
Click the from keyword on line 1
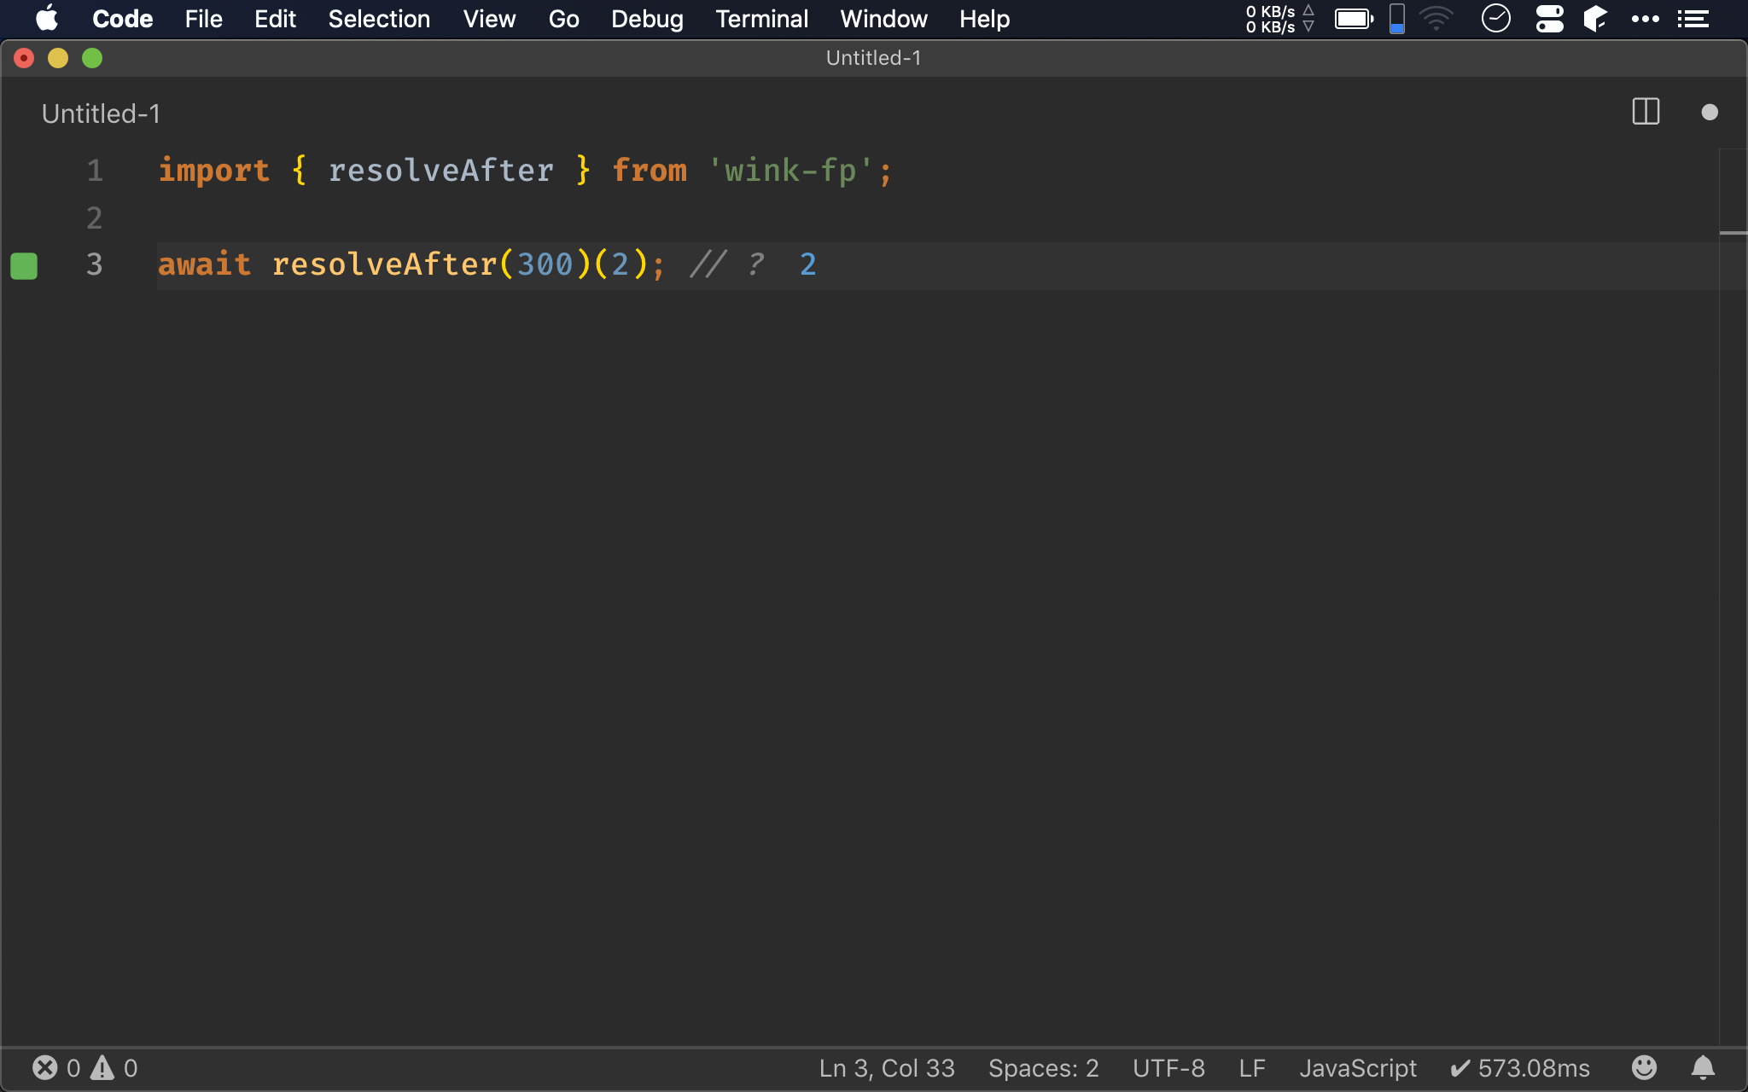coord(650,171)
